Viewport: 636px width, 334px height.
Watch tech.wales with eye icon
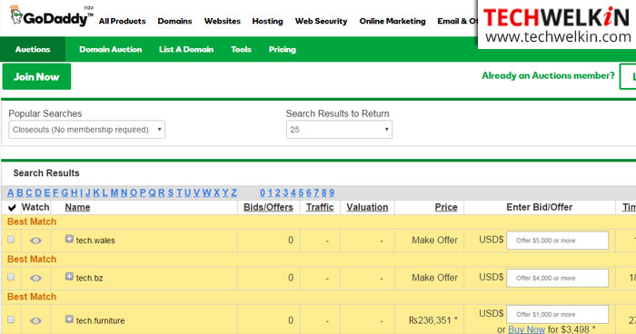[x=35, y=241]
